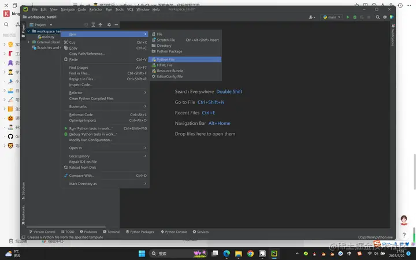Open Search Everywhere magnifier in PyCharm toolbar
This screenshot has width=416, height=260.
point(377,17)
